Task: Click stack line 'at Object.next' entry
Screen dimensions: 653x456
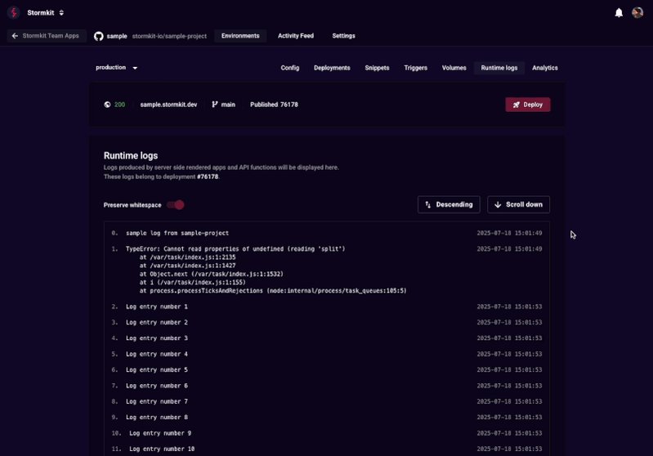Action: point(211,274)
